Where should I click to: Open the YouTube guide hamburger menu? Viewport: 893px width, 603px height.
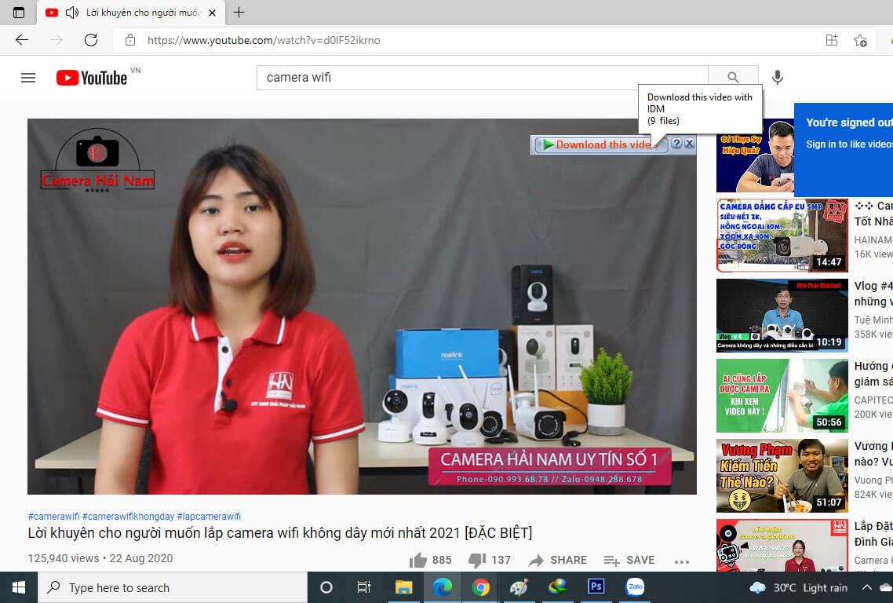[x=28, y=78]
